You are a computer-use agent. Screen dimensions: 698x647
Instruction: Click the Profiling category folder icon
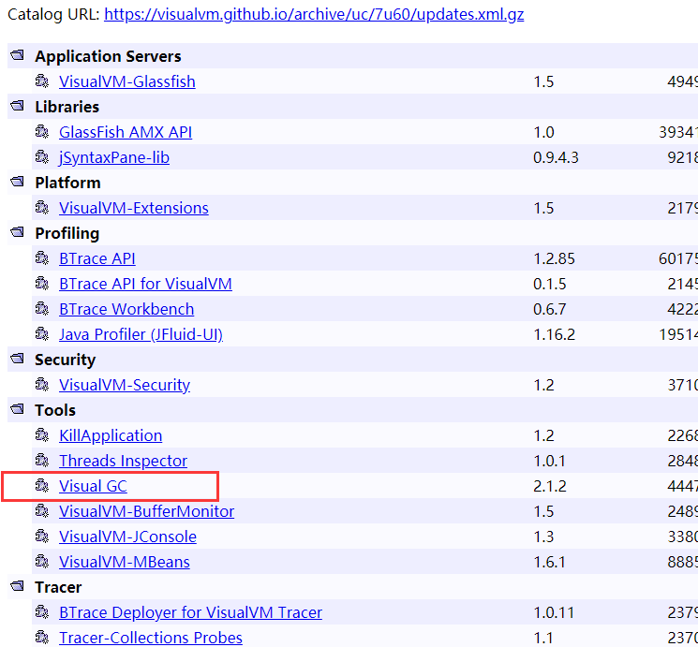click(x=17, y=233)
